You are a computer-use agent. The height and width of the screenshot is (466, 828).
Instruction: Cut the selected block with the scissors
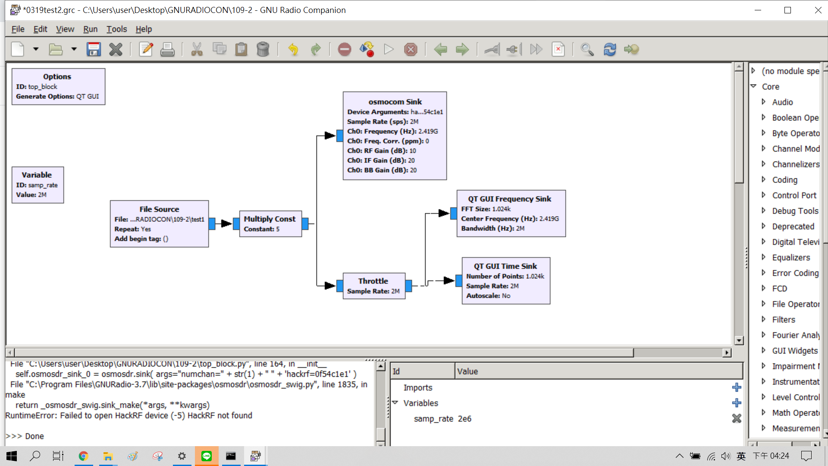198,49
